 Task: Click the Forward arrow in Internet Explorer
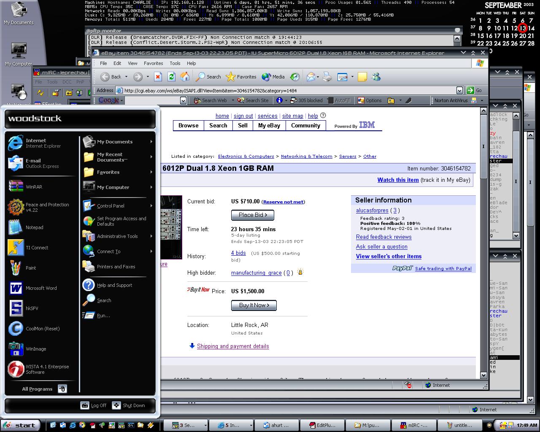(x=138, y=77)
